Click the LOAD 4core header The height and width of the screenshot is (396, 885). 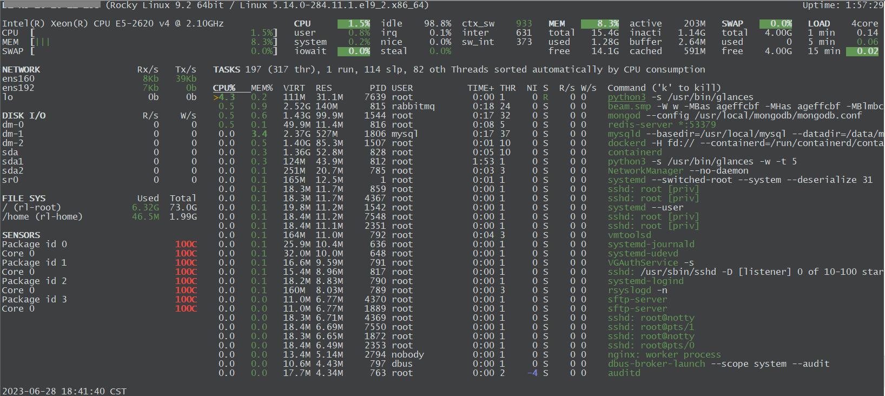point(843,23)
